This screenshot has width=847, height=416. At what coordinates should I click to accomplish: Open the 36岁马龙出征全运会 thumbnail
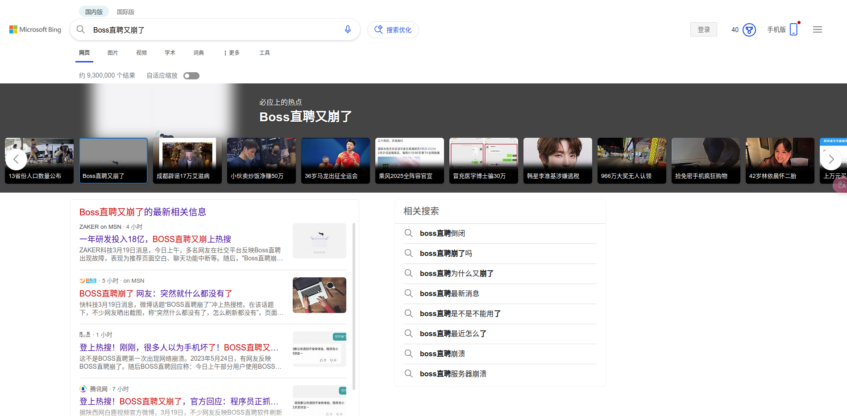click(x=336, y=161)
